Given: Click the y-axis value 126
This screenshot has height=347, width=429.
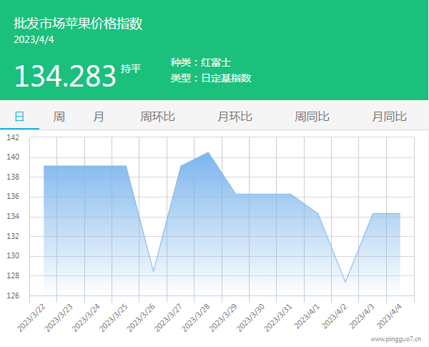Looking at the screenshot, I should pyautogui.click(x=13, y=295).
